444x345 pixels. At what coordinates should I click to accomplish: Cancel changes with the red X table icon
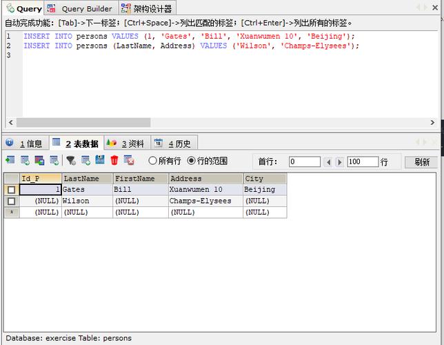click(x=129, y=160)
